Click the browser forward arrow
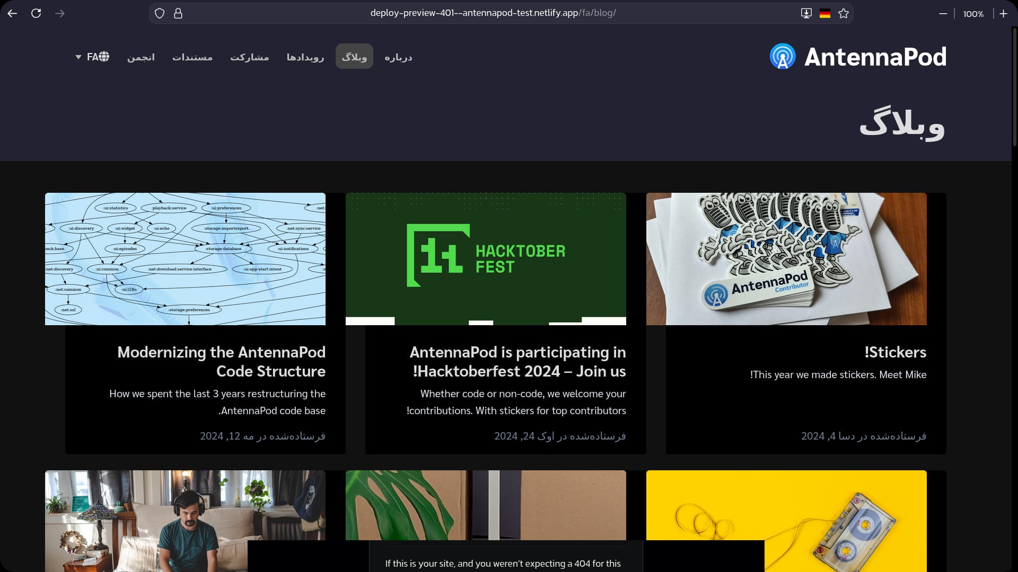This screenshot has height=572, width=1018. (60, 13)
